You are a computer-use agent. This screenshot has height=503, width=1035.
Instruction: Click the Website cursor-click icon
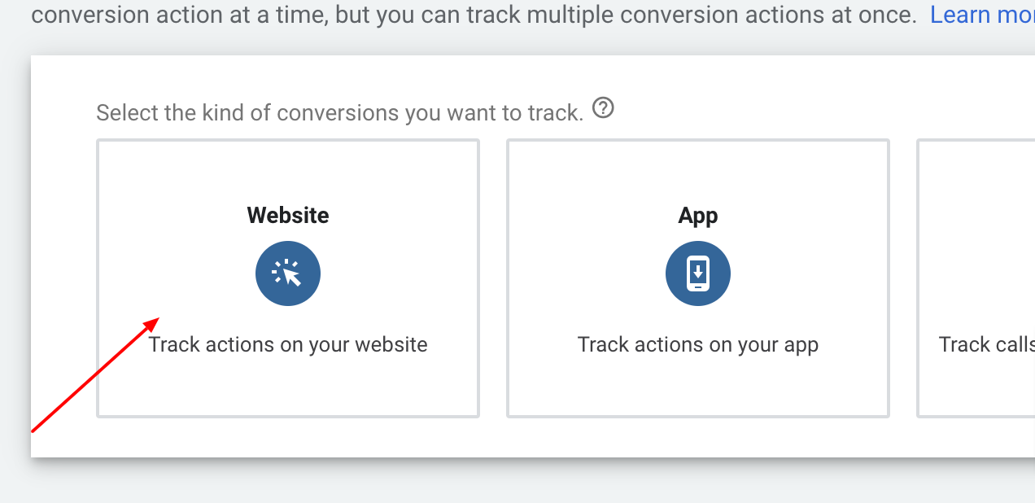(x=288, y=274)
